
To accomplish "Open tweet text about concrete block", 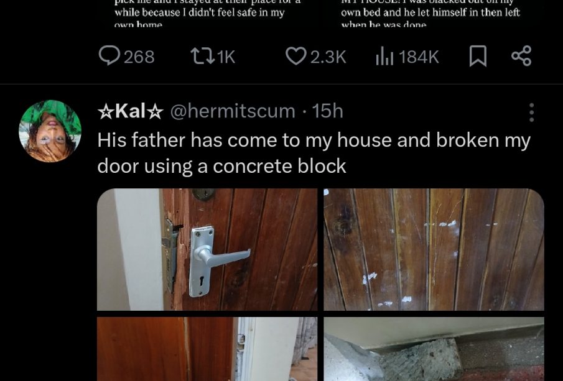I will point(314,153).
